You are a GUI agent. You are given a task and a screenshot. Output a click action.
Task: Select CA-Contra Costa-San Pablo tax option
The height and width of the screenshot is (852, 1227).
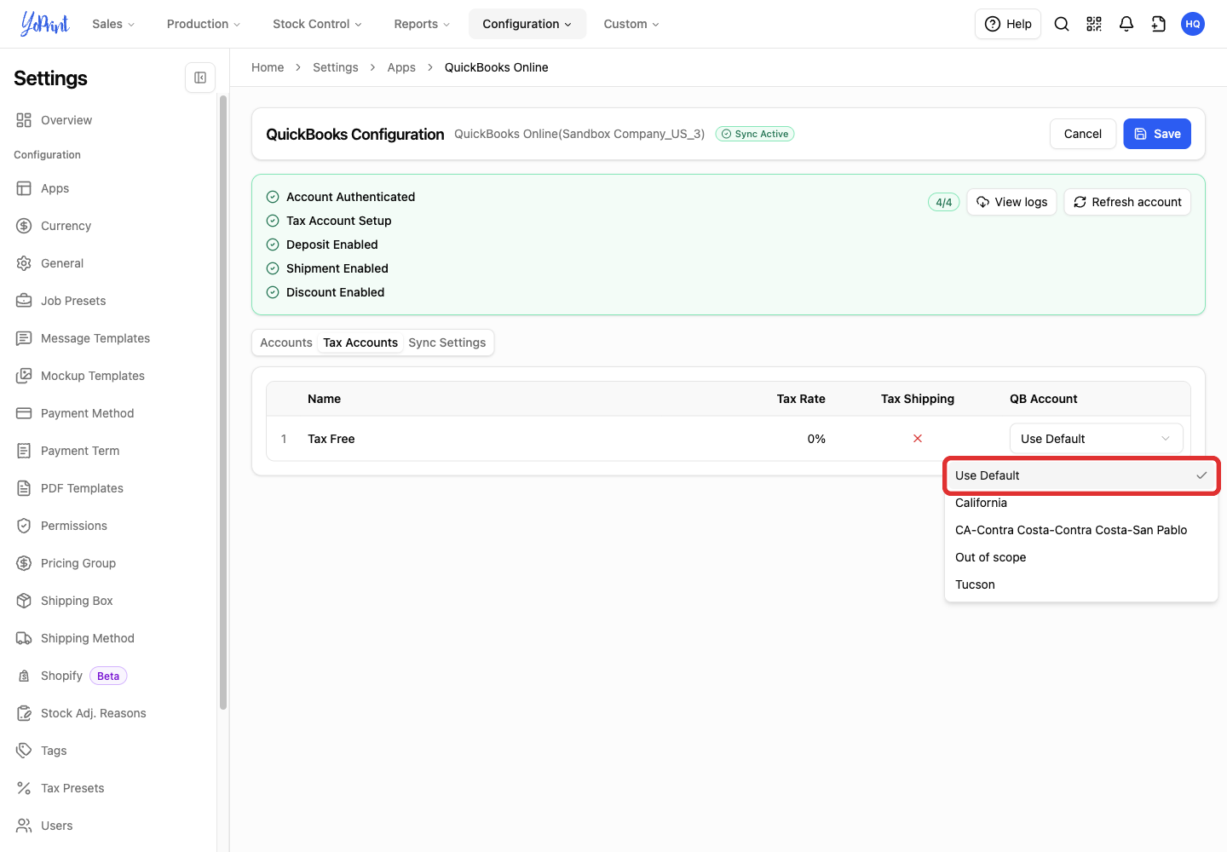(x=1081, y=530)
